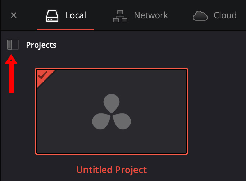
Task: Click the red upward arrow annotation
Action: tap(11, 74)
